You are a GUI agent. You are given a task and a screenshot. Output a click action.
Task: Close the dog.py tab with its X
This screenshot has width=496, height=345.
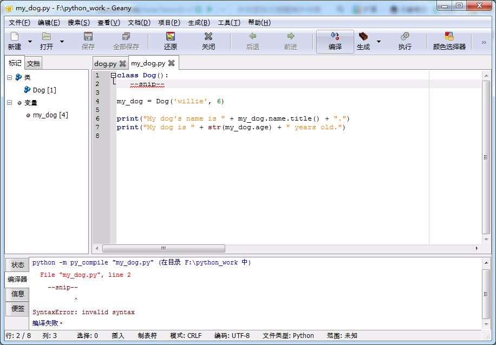[x=122, y=64]
